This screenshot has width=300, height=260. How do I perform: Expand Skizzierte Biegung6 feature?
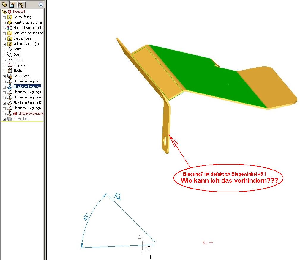4,109
